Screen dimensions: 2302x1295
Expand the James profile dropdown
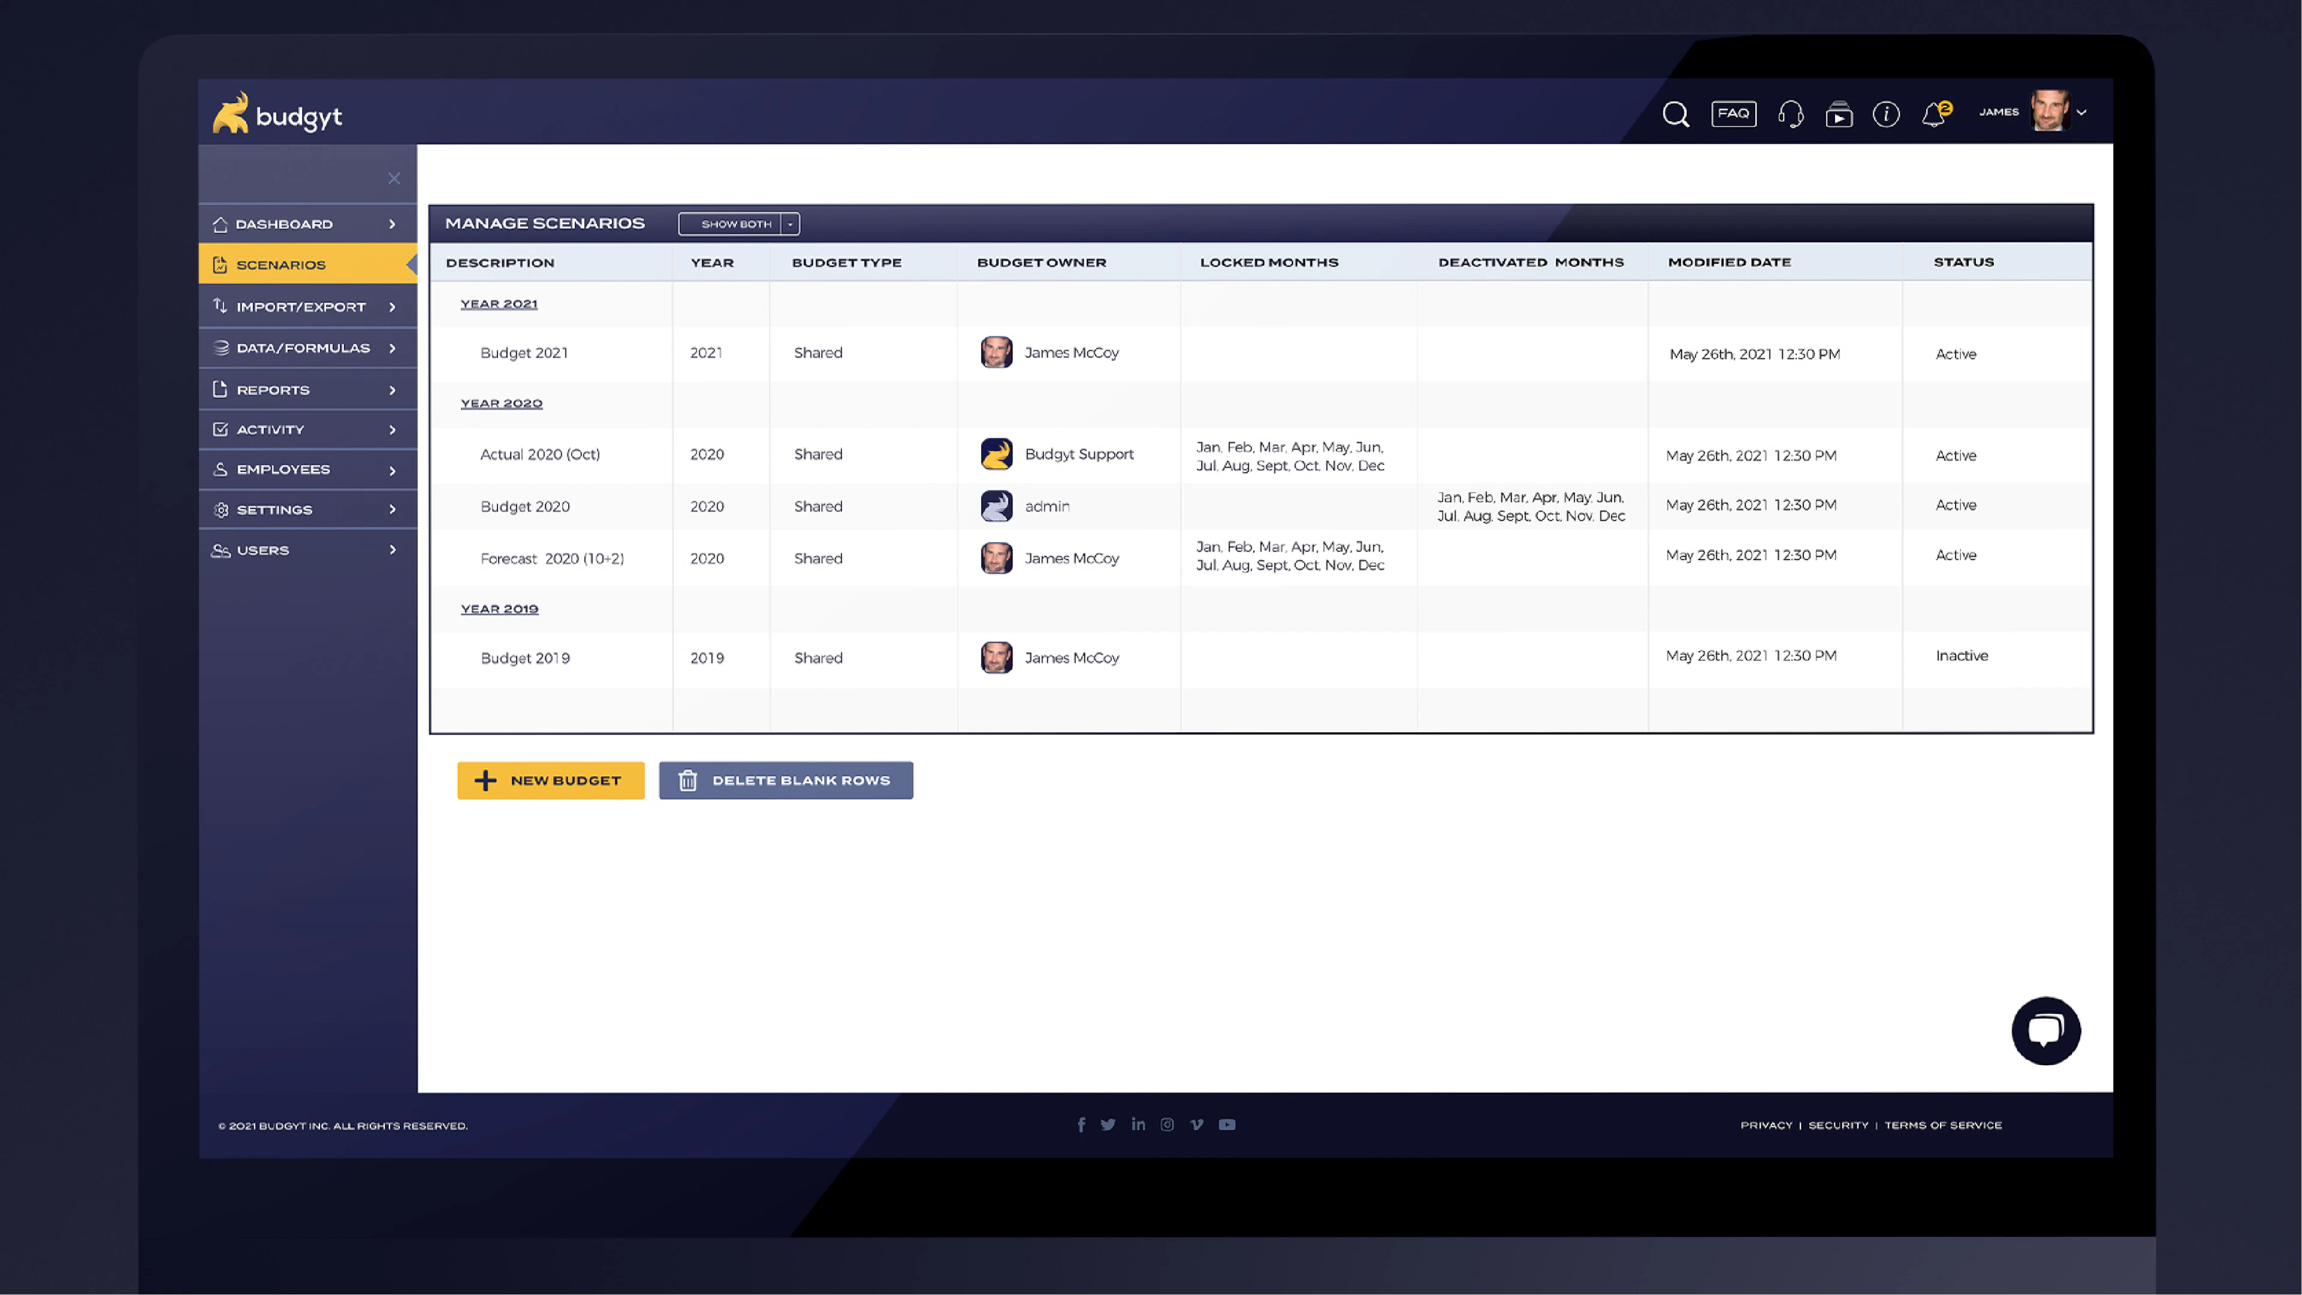tap(2082, 113)
